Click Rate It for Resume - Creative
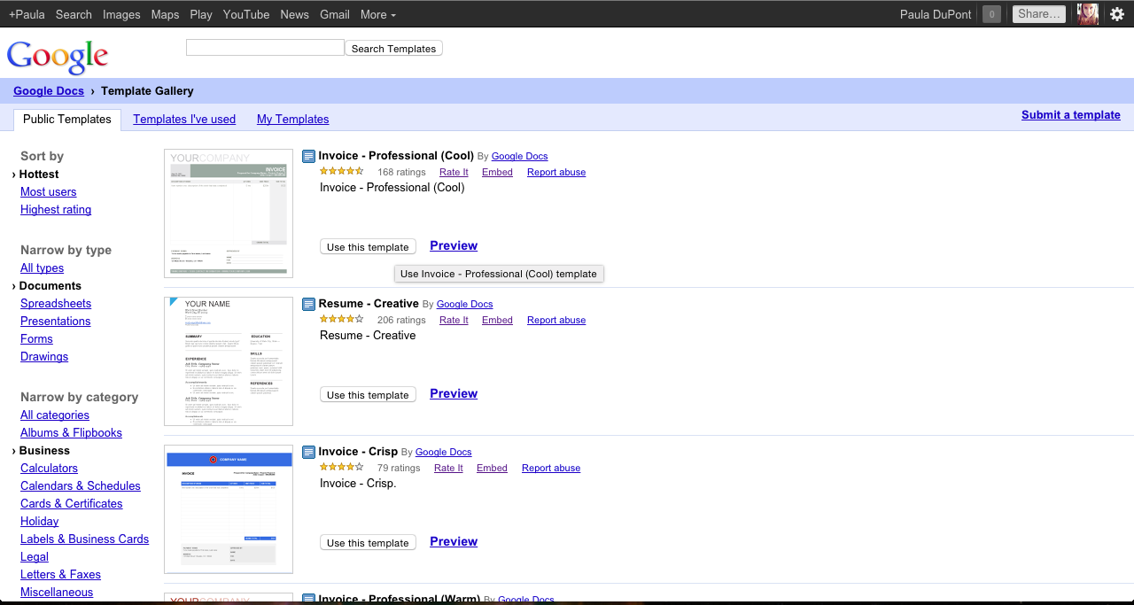Viewport: 1134px width, 605px height. pyautogui.click(x=454, y=321)
